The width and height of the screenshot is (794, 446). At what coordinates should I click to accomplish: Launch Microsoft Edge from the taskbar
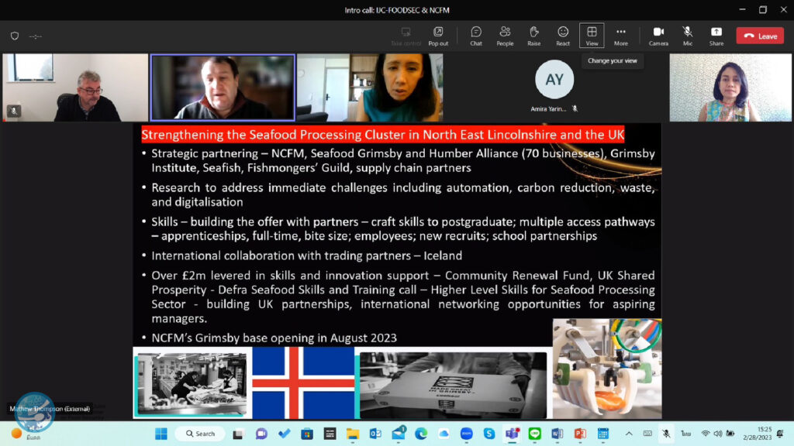pyautogui.click(x=421, y=434)
